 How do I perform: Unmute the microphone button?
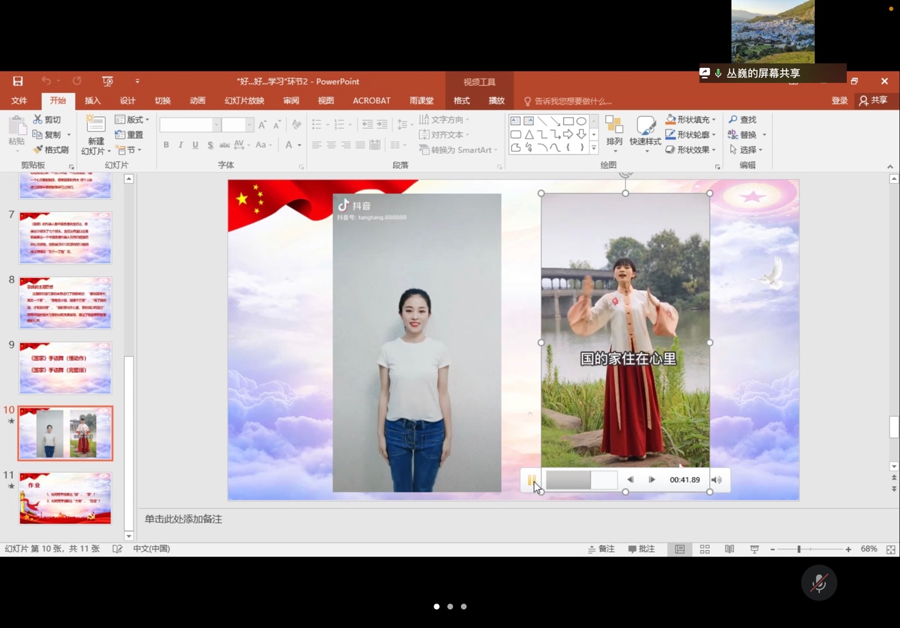(819, 583)
